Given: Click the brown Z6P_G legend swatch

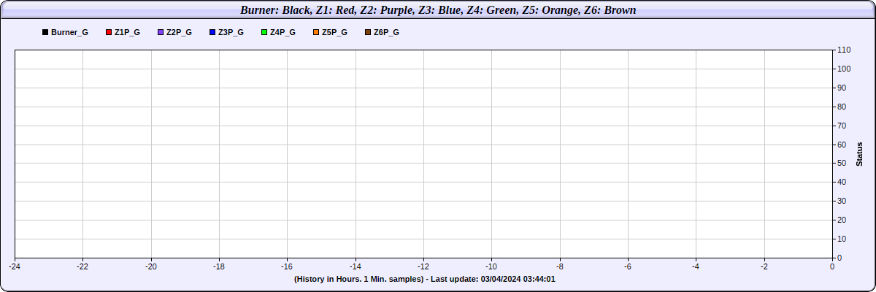Looking at the screenshot, I should point(368,33).
